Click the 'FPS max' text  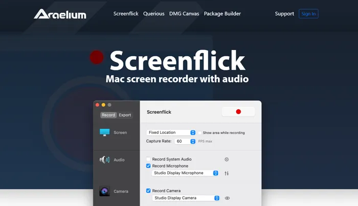coord(205,142)
